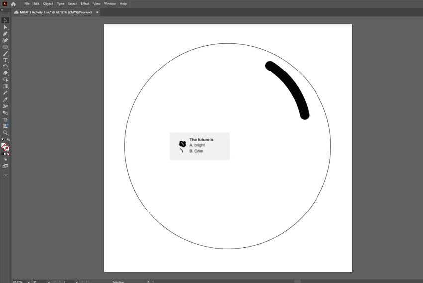This screenshot has height=283, width=423.
Task: Swap fill and stroke colors
Action: coord(8,140)
